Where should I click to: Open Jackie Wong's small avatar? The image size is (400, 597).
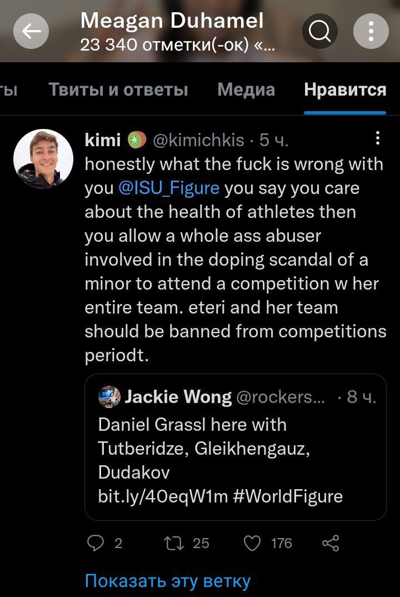[109, 396]
